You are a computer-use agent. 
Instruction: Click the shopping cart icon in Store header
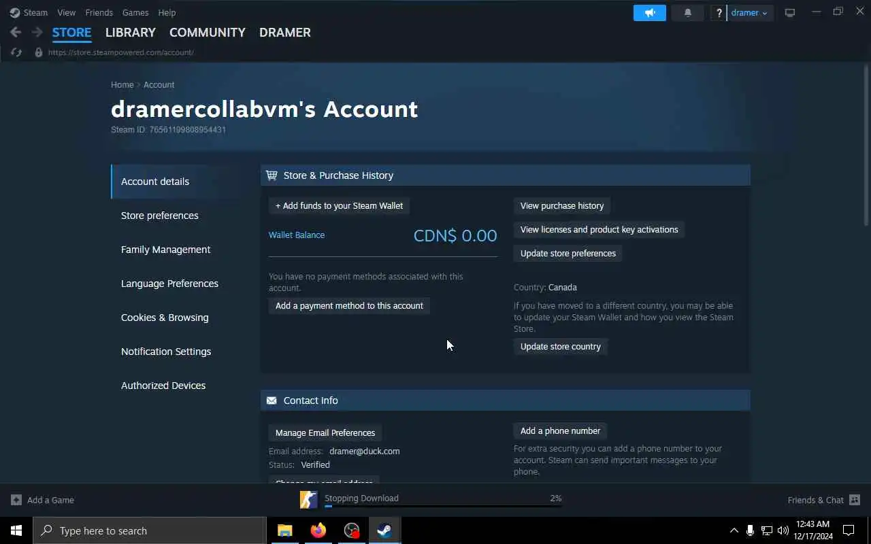(272, 175)
